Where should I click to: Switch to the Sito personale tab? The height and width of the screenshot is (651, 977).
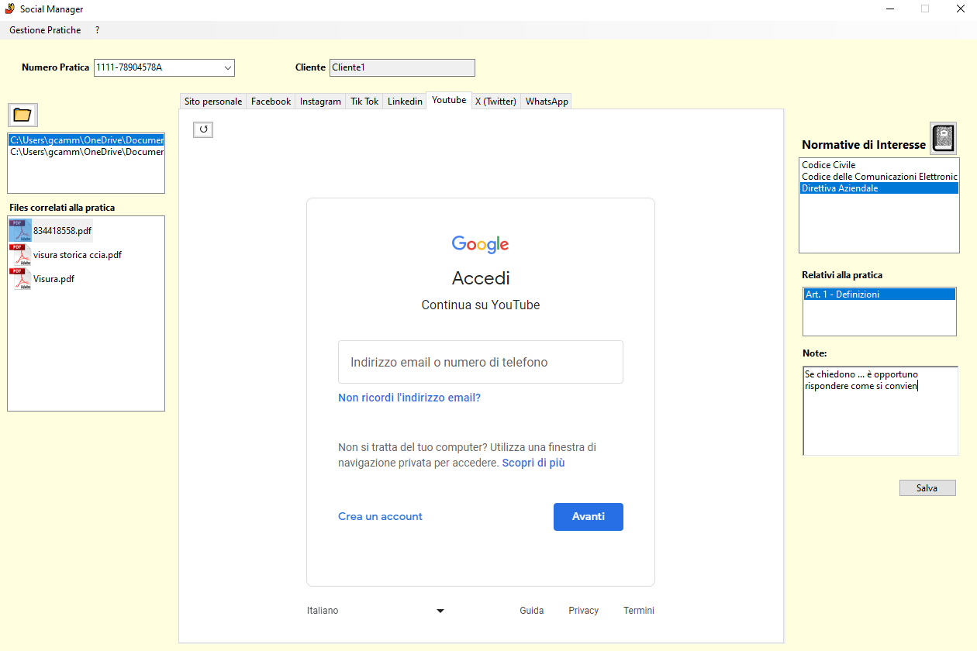213,102
